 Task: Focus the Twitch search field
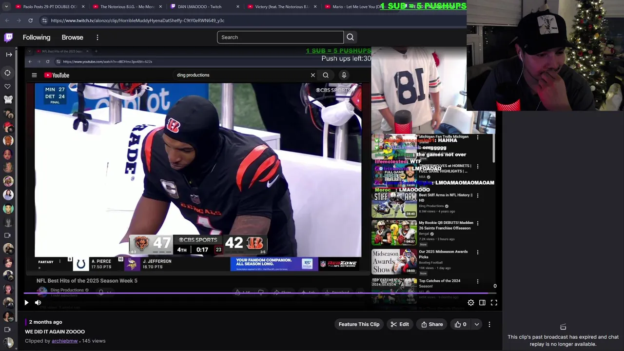[280, 37]
